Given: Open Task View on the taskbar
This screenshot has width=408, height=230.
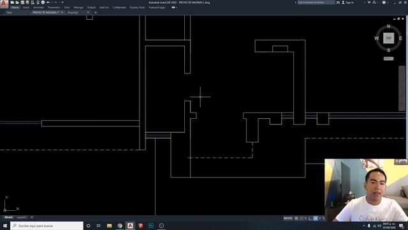Looking at the screenshot, I should tap(99, 226).
